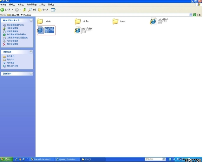Open the 我的最愛(A) Favorites menu

click(x=32, y=5)
